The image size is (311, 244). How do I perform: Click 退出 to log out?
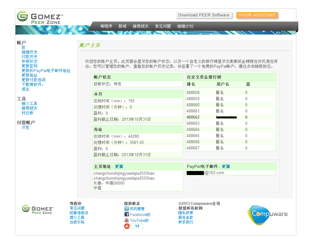coord(25,89)
